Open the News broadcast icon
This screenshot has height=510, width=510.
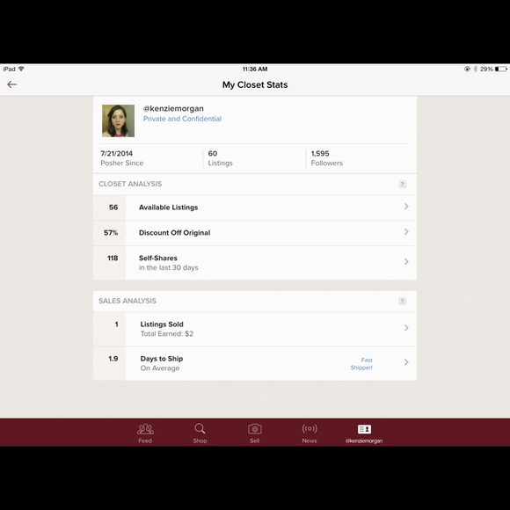point(310,429)
